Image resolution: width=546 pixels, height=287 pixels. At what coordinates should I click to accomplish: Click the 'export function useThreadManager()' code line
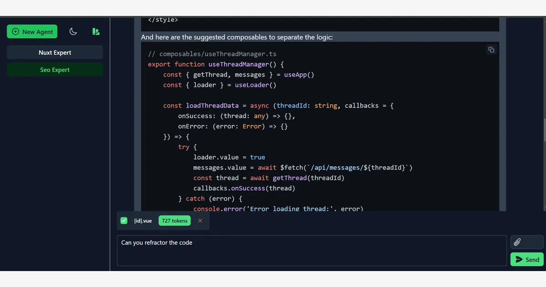[x=216, y=64]
